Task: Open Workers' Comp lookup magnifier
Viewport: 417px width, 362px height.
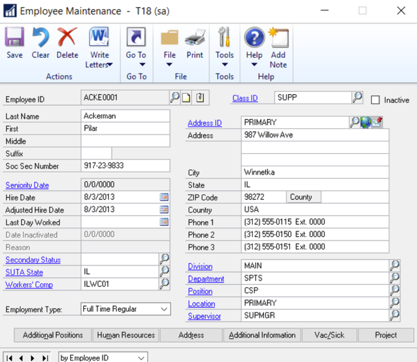Action: tap(164, 284)
